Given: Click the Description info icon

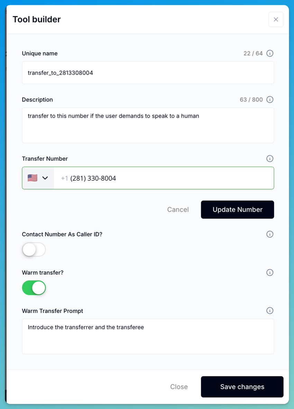Looking at the screenshot, I should (x=270, y=99).
